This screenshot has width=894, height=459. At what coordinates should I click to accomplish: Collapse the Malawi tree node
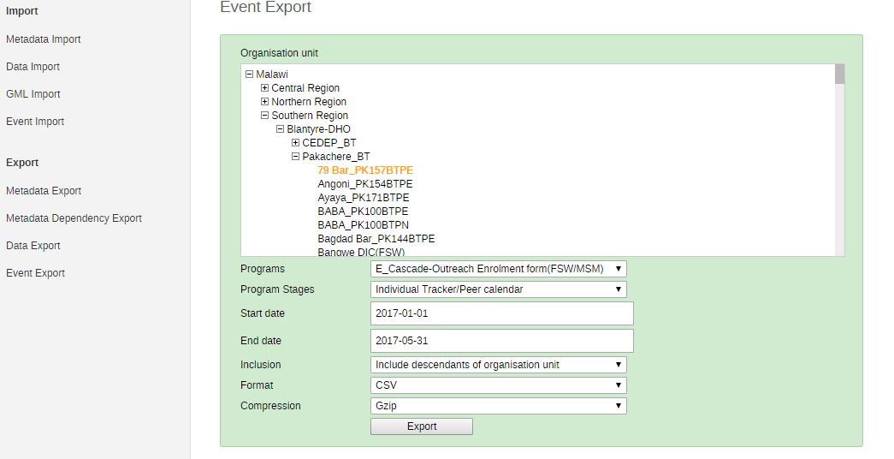point(249,75)
